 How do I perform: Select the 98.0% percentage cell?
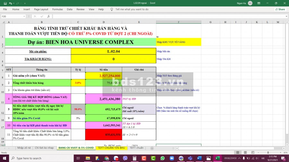78,109
